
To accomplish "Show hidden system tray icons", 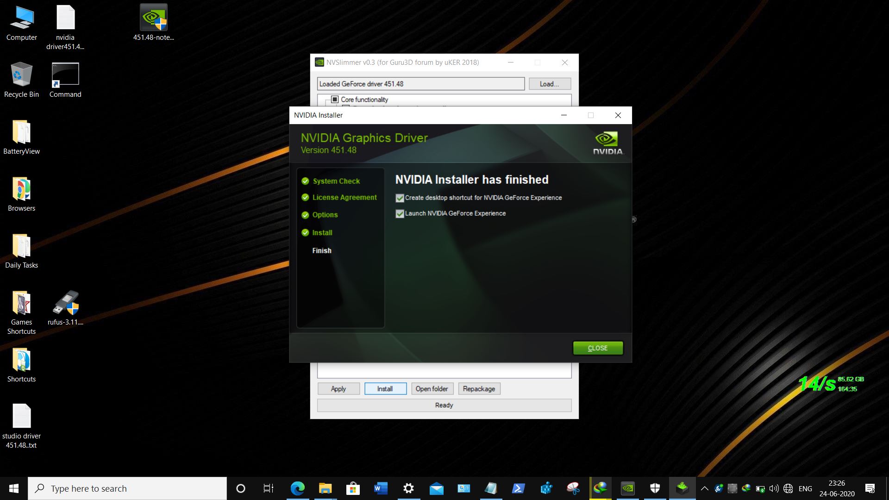I will coord(705,488).
